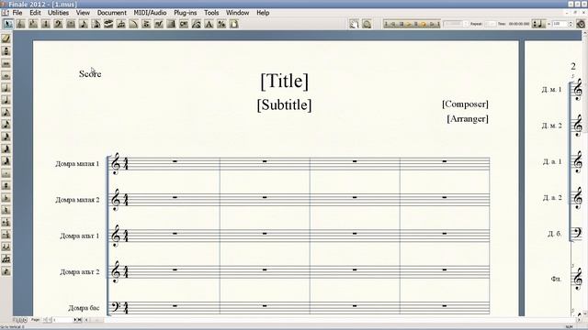The width and height of the screenshot is (588, 330).
Task: Open the Tools menu
Action: coord(211,13)
